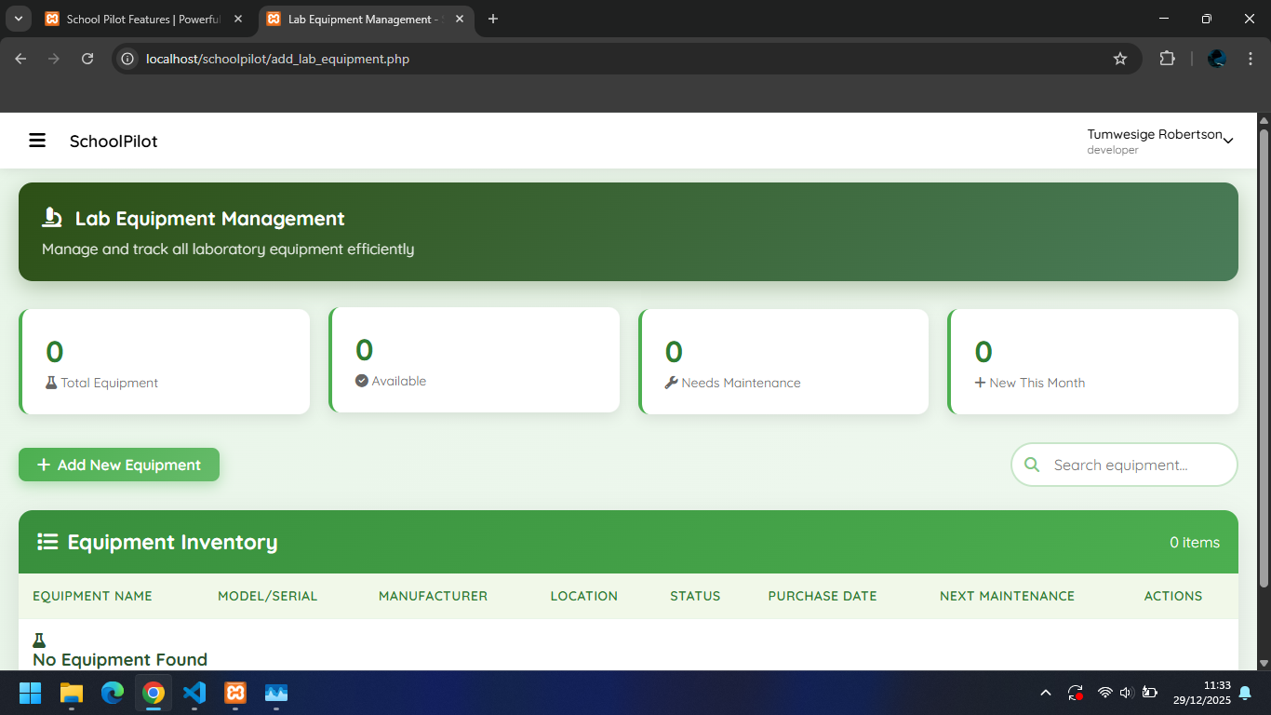Image resolution: width=1271 pixels, height=715 pixels.
Task: Bookmark this page with the star icon
Action: click(1120, 59)
